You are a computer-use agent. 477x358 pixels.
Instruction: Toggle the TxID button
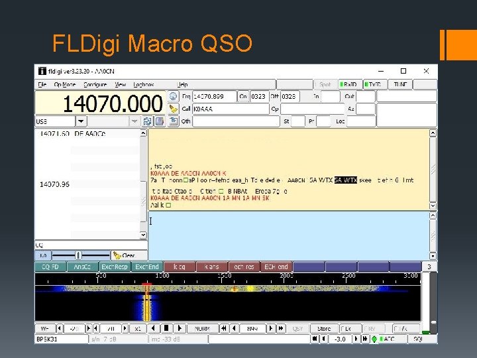(375, 84)
